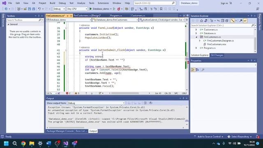Open Database_demo project navigation dropdown
The height and width of the screenshot is (148, 263).
click(69, 20)
